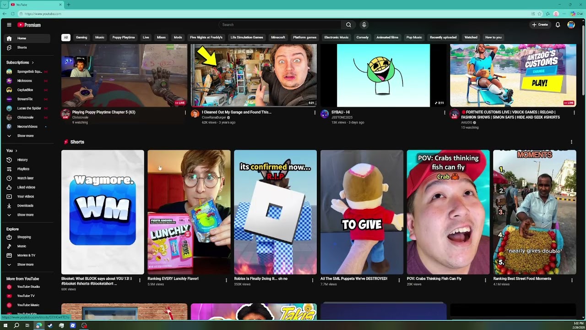
Task: Open the notifications bell
Action: pyautogui.click(x=558, y=25)
